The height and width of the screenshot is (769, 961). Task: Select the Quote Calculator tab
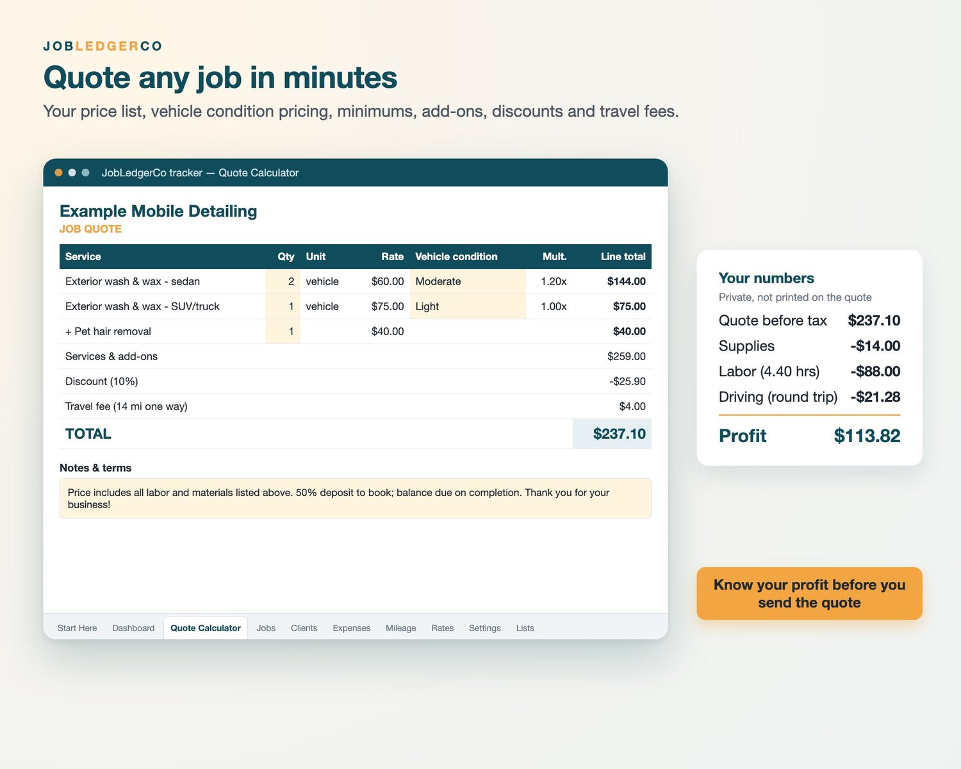click(x=206, y=628)
